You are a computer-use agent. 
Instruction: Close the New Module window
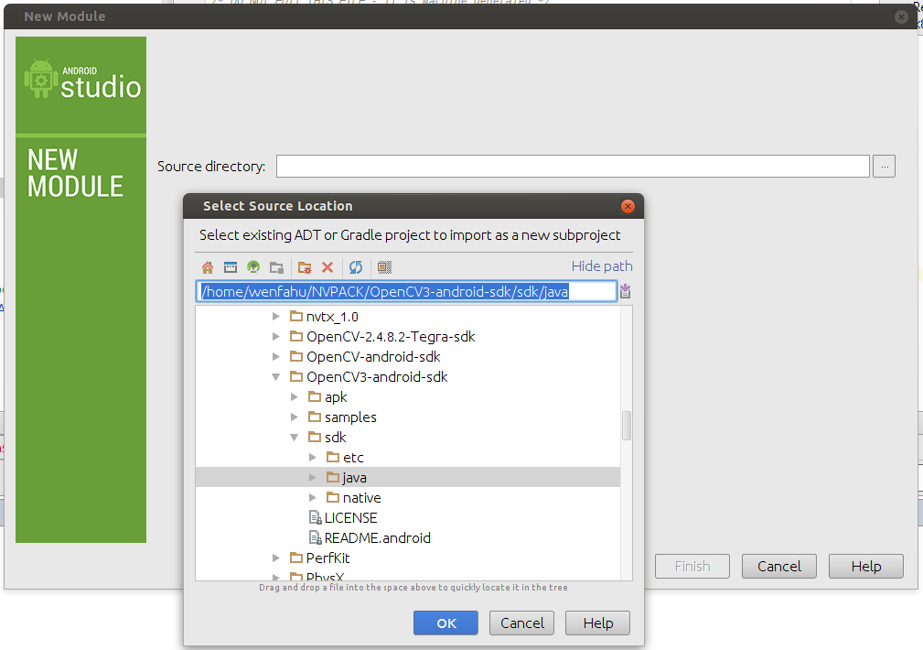pos(901,16)
